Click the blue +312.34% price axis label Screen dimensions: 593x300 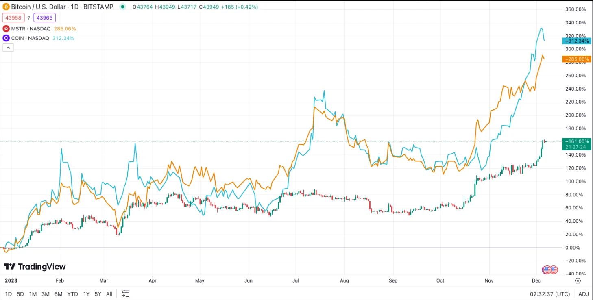point(576,41)
